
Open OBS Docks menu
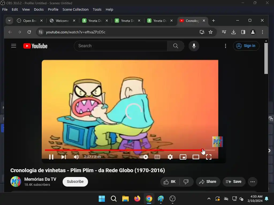(39, 9)
